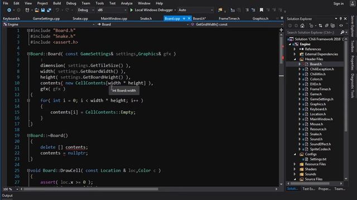Collapse the Board constructor code block
This screenshot has height=200, width=357.
click(x=28, y=54)
